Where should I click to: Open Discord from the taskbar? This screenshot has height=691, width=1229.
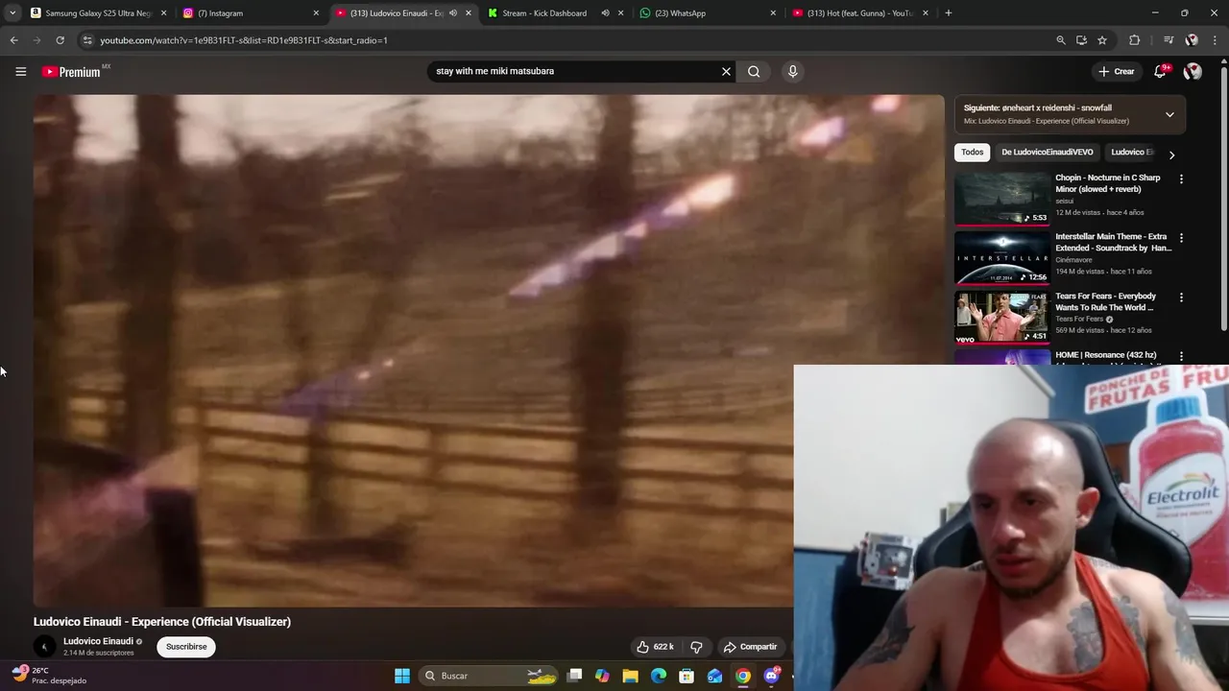click(x=771, y=676)
